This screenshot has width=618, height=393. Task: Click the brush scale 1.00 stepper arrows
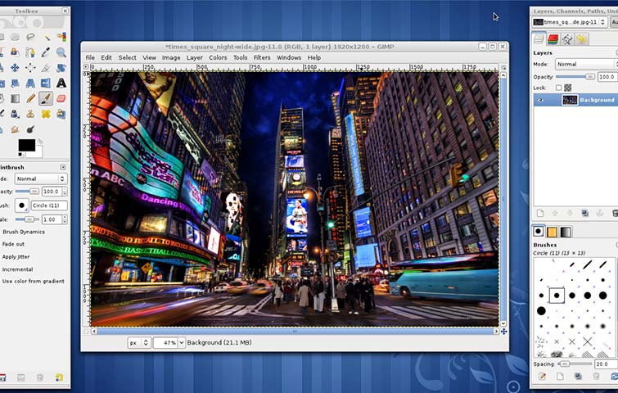[64, 219]
